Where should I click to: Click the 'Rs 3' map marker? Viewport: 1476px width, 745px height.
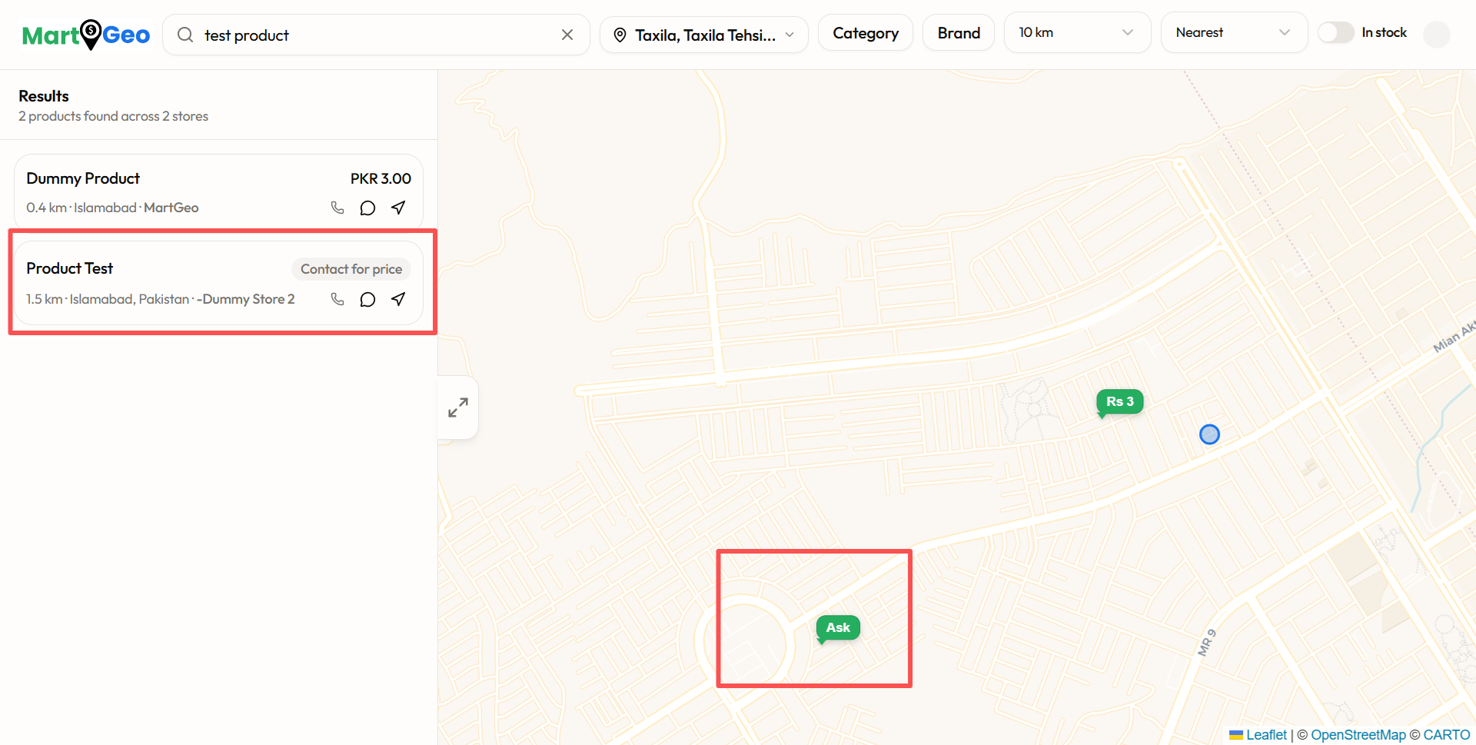click(1119, 402)
